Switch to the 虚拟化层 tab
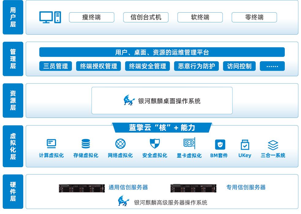This screenshot has width=301, height=214. point(13,146)
